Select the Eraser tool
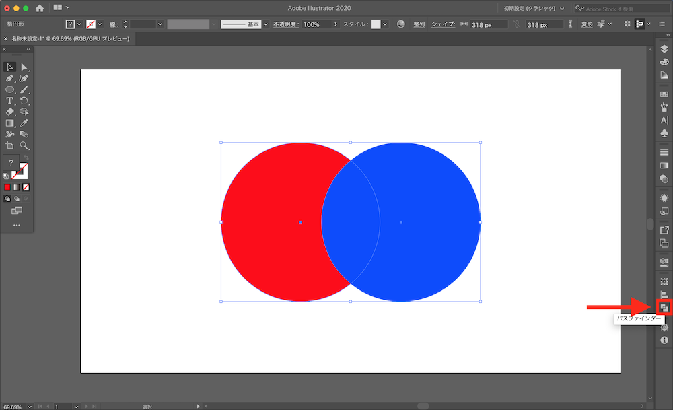 (x=9, y=112)
